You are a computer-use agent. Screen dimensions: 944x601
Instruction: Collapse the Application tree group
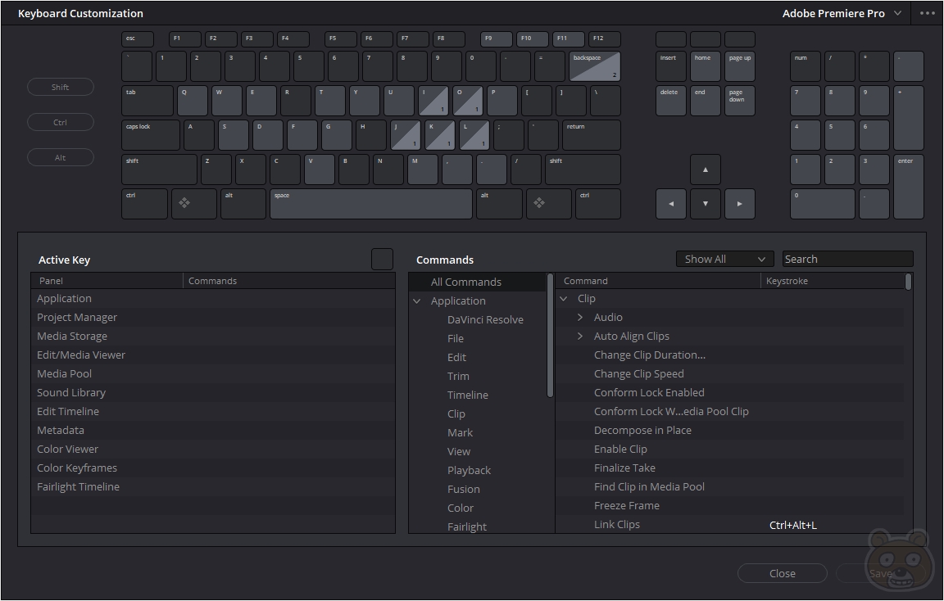(416, 300)
